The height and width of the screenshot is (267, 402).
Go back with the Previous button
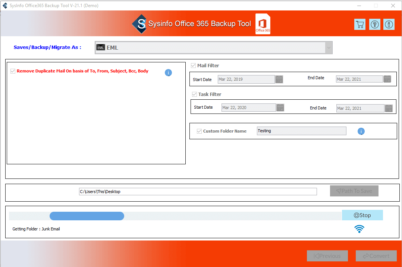[327, 256]
